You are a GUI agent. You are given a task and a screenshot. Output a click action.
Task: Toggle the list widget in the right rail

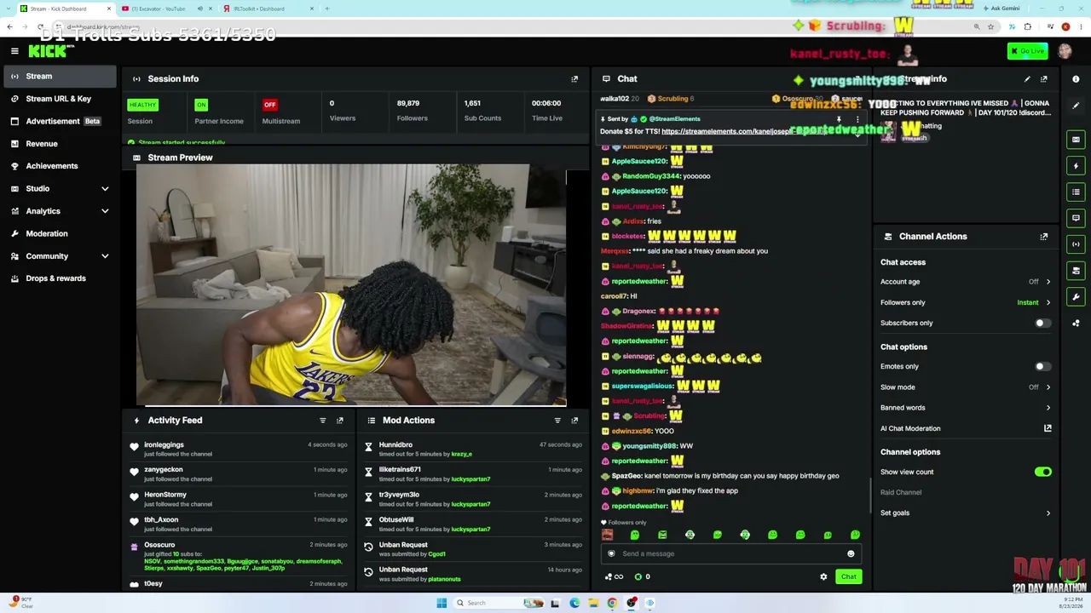pos(1076,192)
